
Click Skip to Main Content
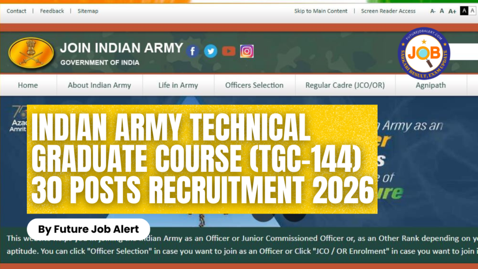pos(321,11)
